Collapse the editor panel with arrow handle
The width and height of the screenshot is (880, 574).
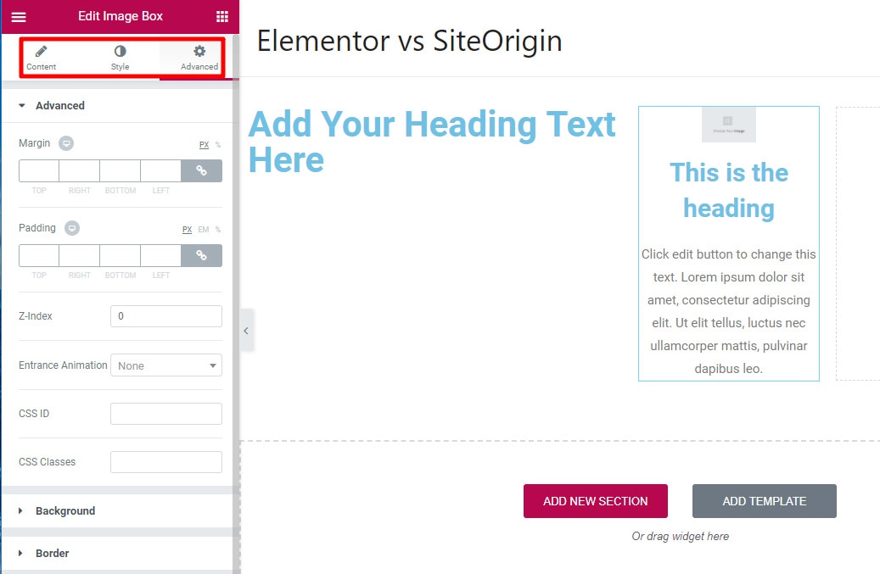pos(246,331)
